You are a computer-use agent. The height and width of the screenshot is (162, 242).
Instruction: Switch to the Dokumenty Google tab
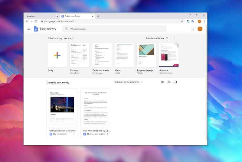pyautogui.click(x=77, y=16)
